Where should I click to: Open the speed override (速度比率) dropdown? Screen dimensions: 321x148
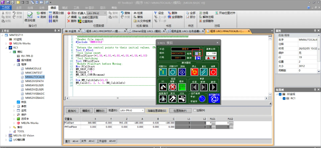(208, 53)
